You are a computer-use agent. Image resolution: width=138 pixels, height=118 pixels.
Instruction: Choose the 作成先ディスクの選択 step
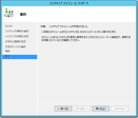pos(15,47)
